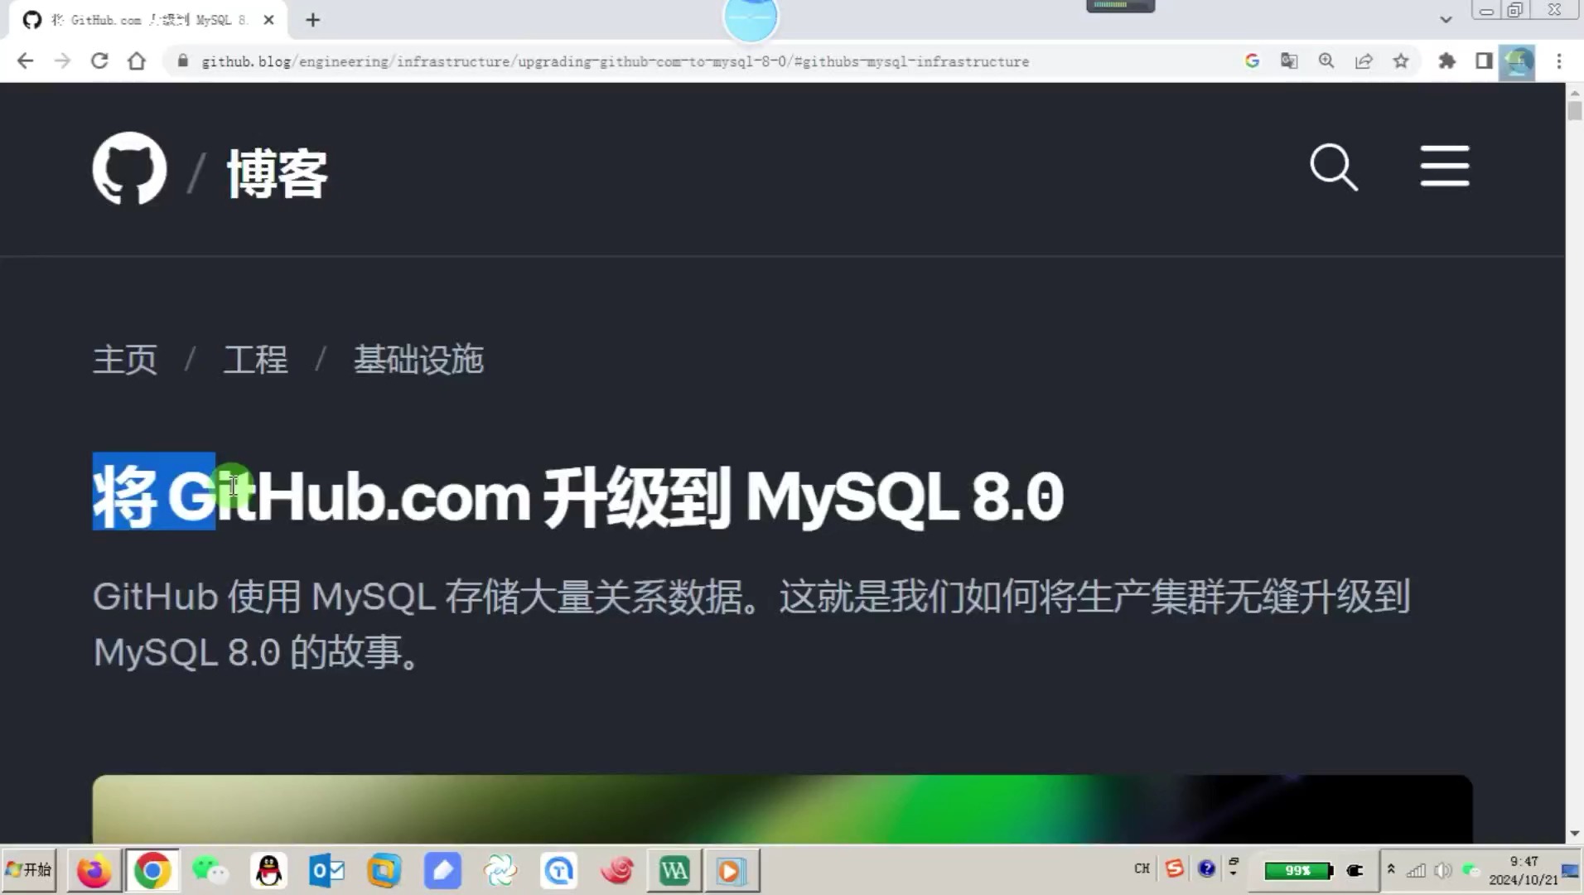Open the Chrome three-dot menu
The width and height of the screenshot is (1584, 895).
pyautogui.click(x=1559, y=60)
